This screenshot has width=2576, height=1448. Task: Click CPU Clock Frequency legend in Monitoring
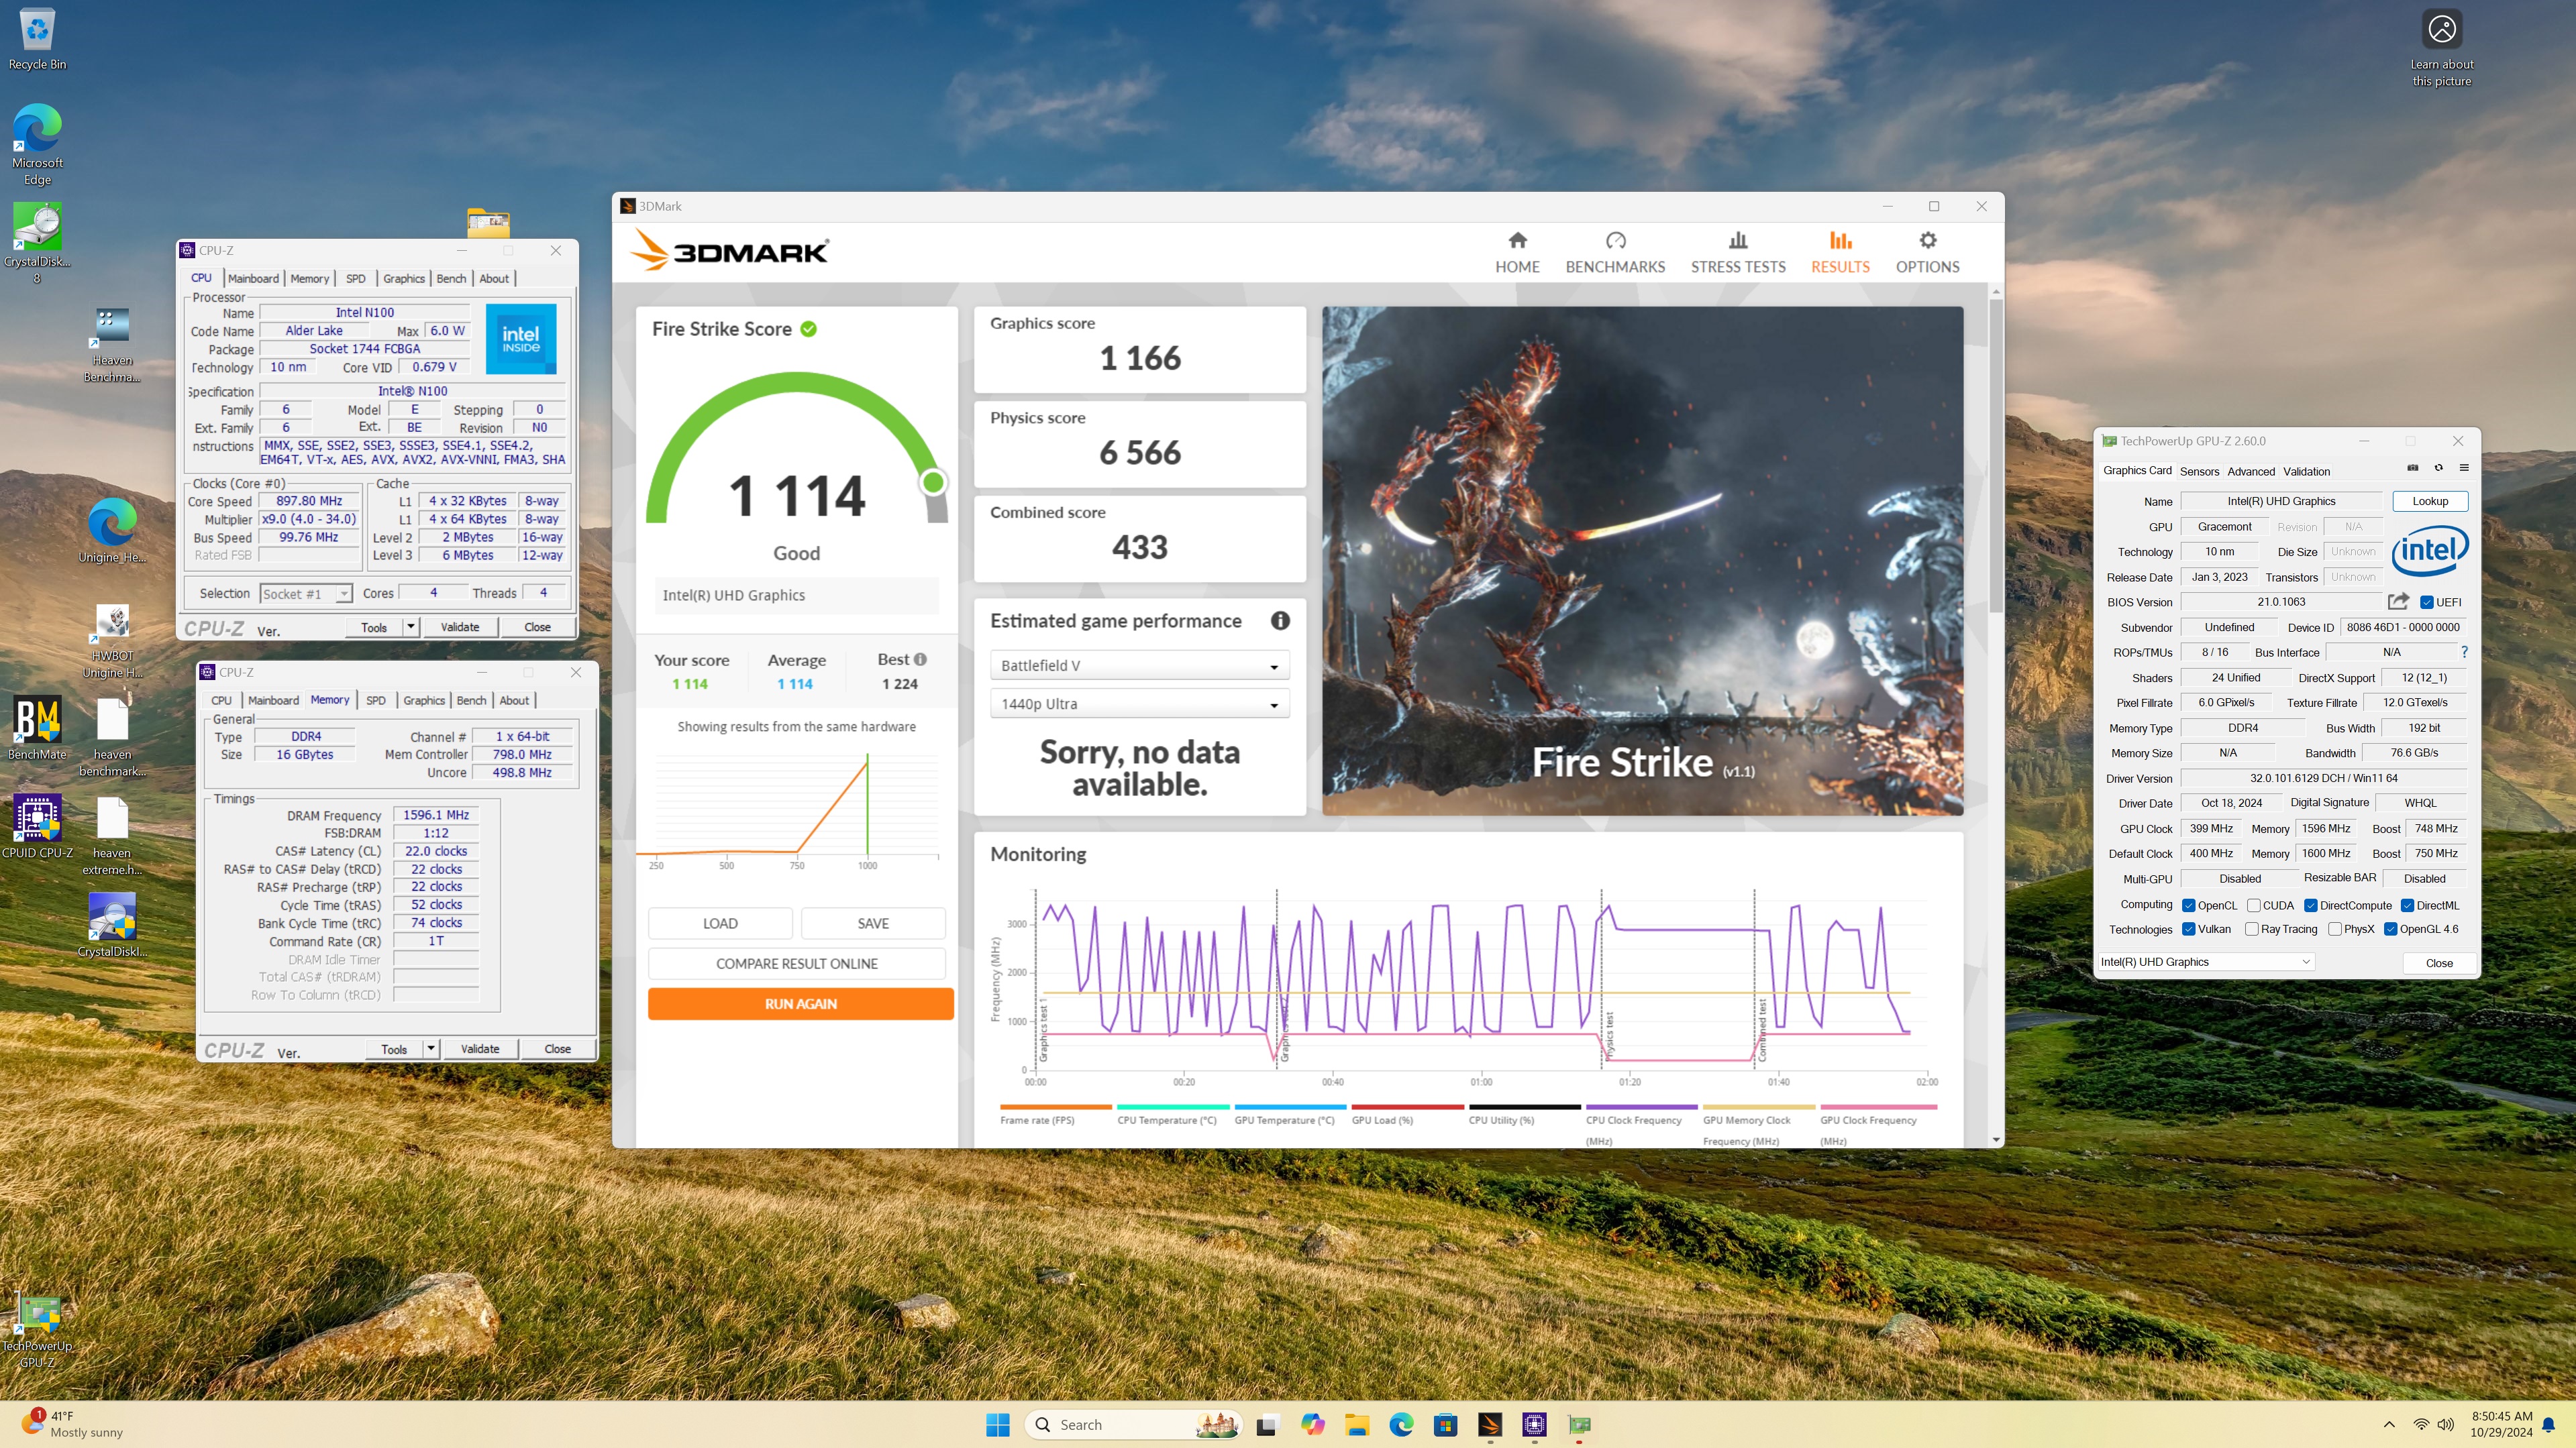click(x=1640, y=1124)
